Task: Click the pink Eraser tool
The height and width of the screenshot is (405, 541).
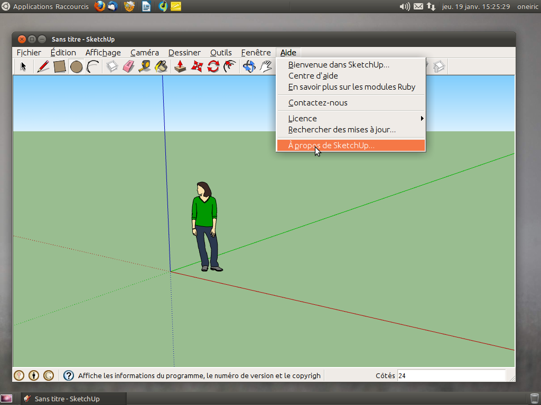Action: tap(128, 66)
